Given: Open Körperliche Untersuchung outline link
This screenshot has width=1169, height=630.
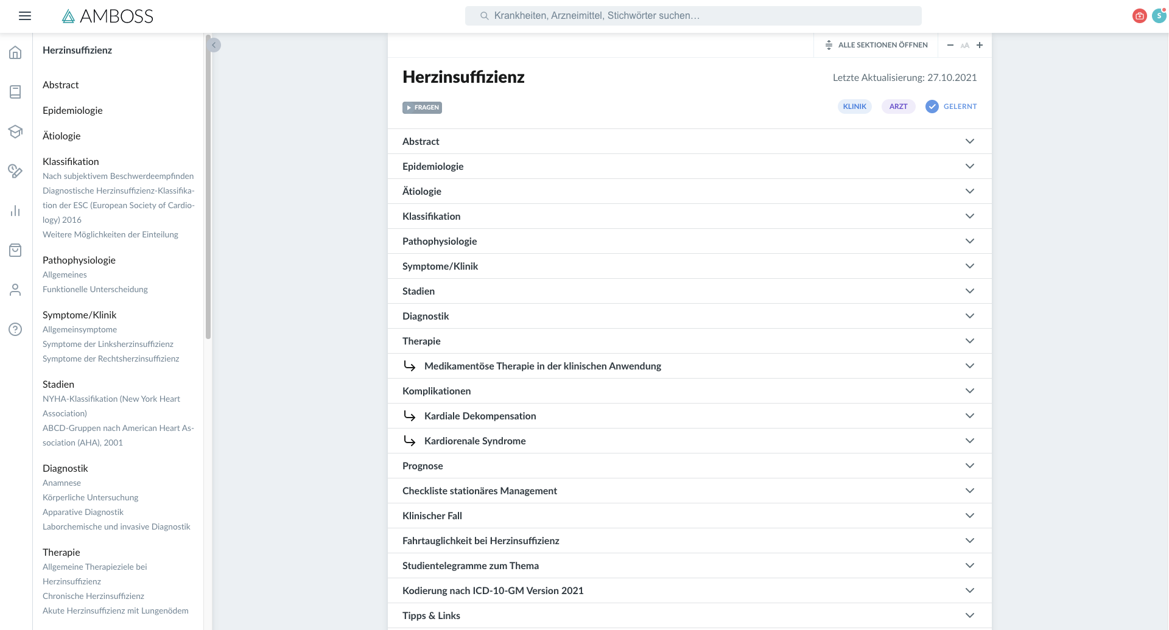Looking at the screenshot, I should pos(90,497).
